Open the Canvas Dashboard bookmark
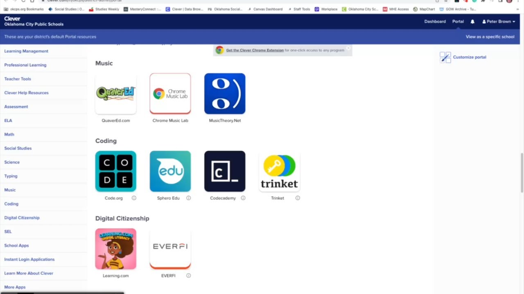This screenshot has width=524, height=294. click(265, 9)
